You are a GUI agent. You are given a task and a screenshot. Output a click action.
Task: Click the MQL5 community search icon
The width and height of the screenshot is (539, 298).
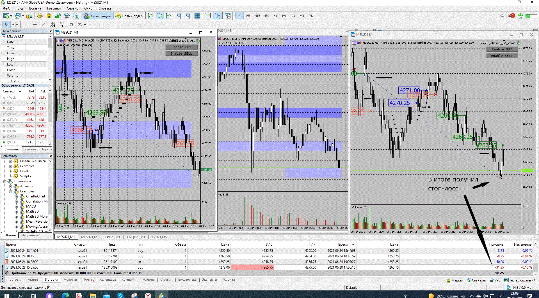point(76,16)
